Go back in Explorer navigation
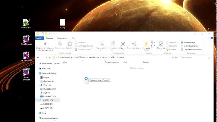 [38, 57]
